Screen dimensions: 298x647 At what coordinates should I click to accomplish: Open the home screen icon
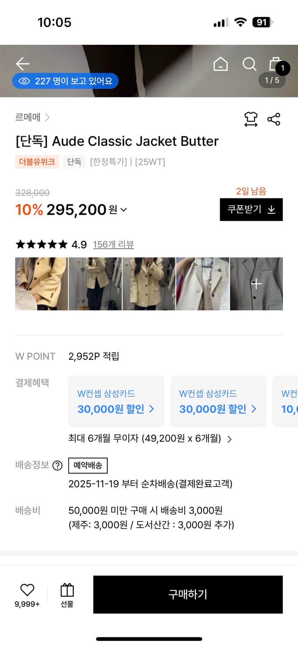(x=220, y=64)
